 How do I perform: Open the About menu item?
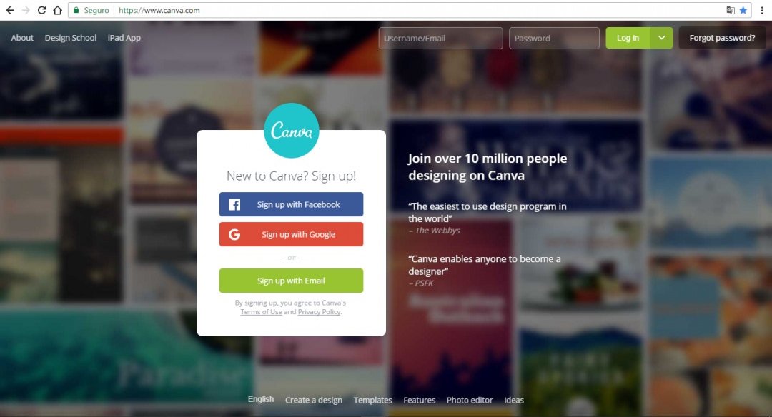[x=22, y=38]
